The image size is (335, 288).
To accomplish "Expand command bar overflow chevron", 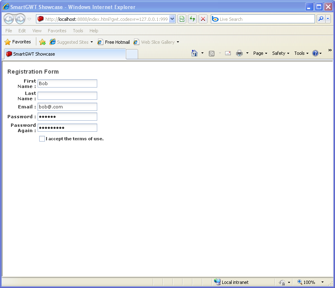I will tap(330, 50).
